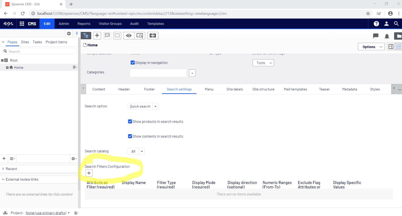Open the notifications bell icon
Viewport: 402px width, 216px height.
tap(387, 36)
